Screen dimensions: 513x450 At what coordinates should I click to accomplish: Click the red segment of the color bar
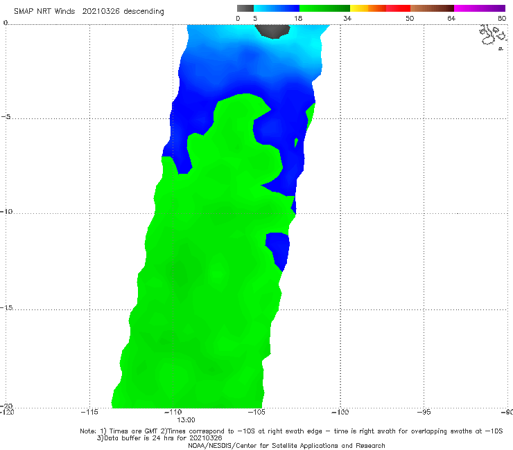pos(398,8)
